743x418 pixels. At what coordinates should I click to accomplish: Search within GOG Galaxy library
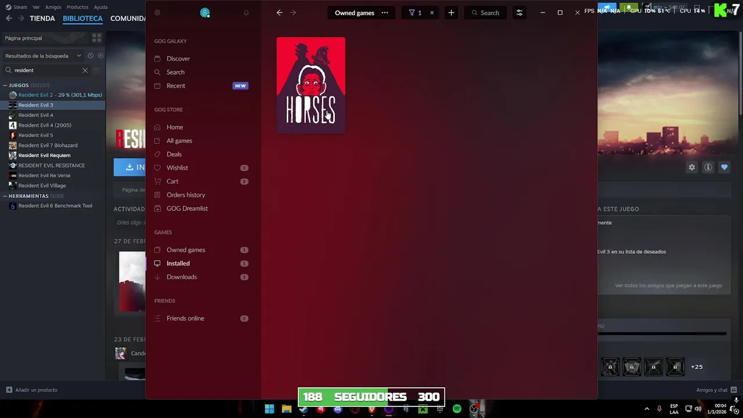tap(486, 13)
